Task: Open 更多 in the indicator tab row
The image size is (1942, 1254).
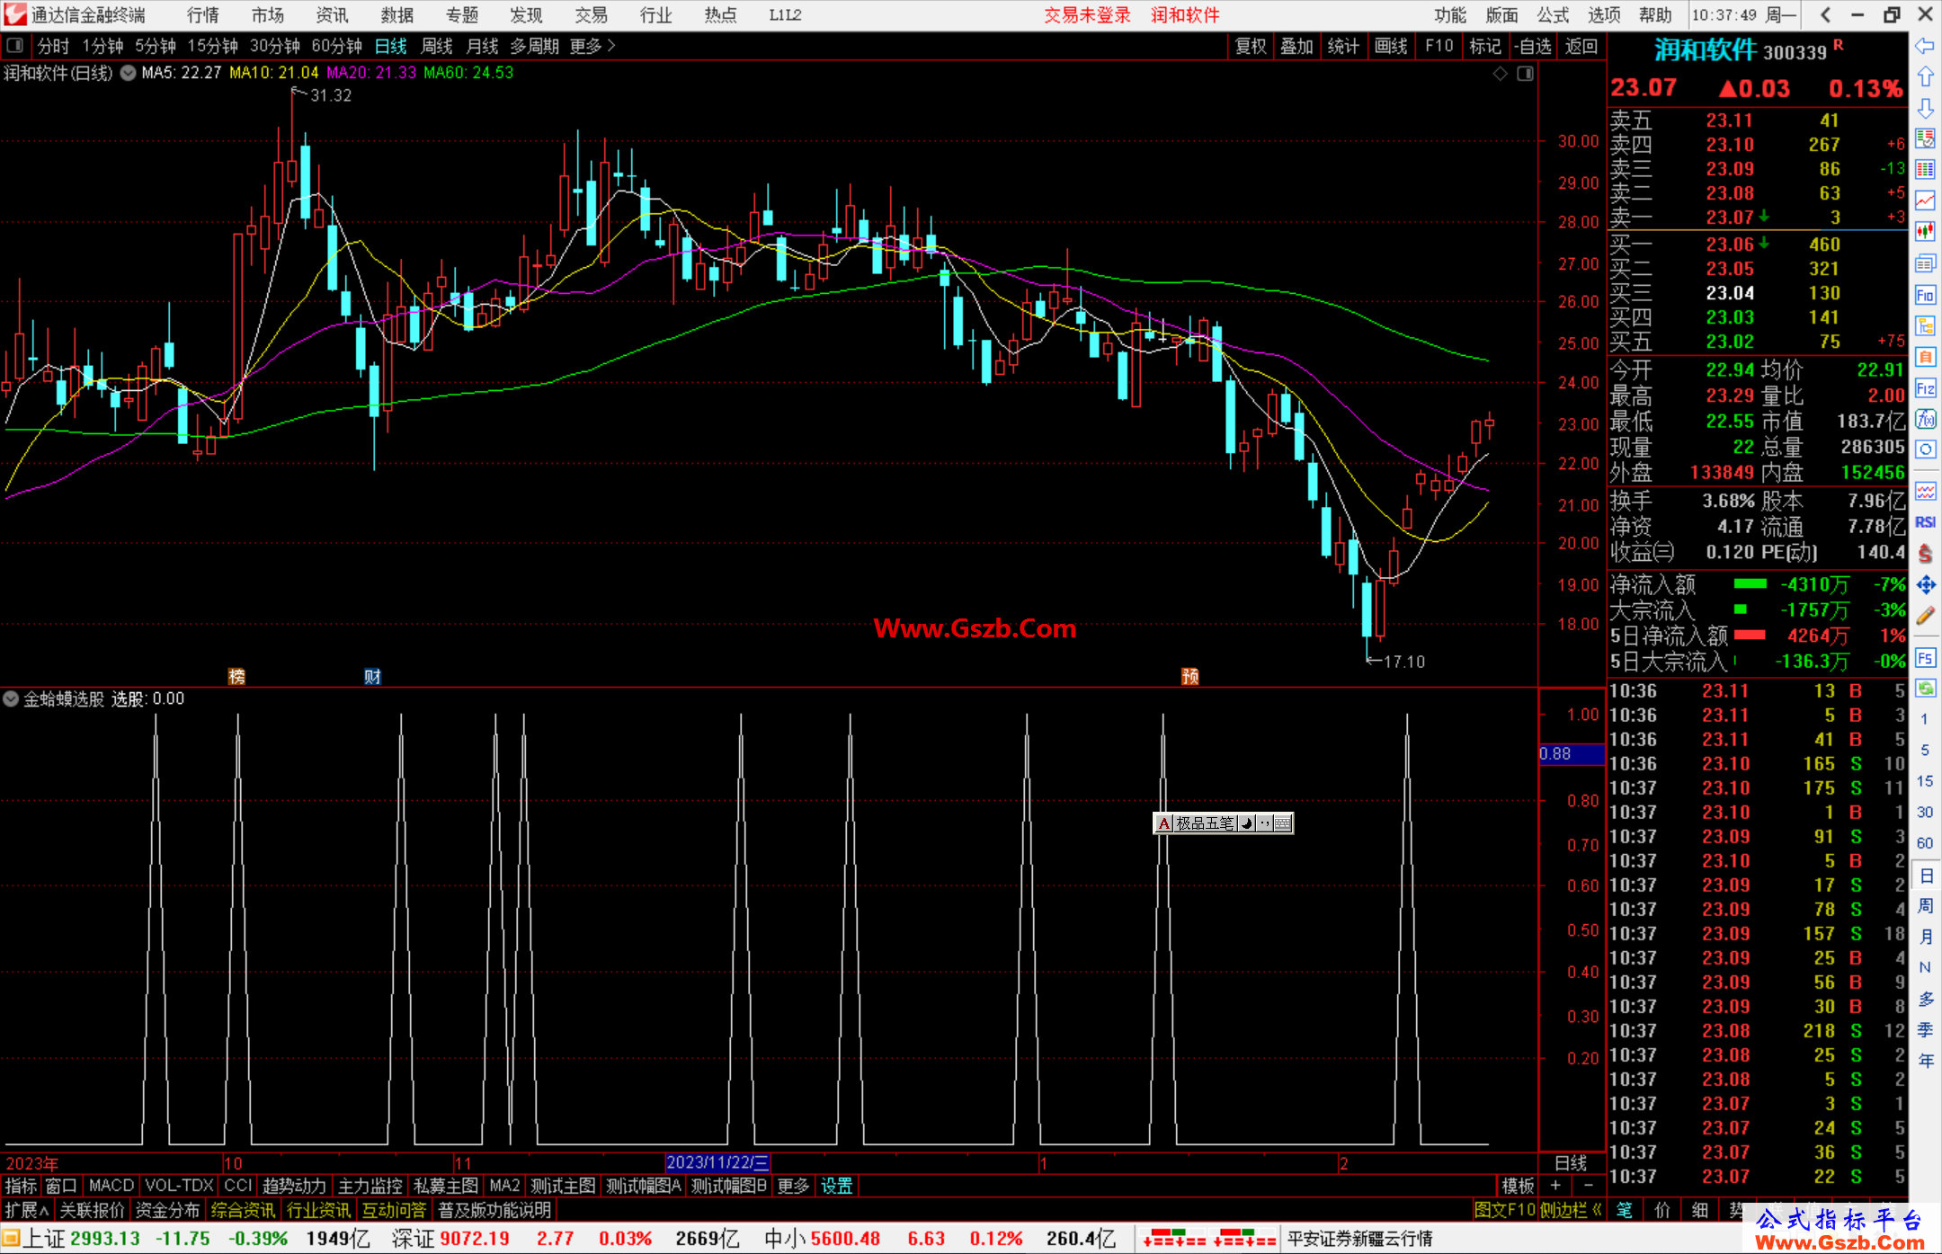Action: point(793,1186)
